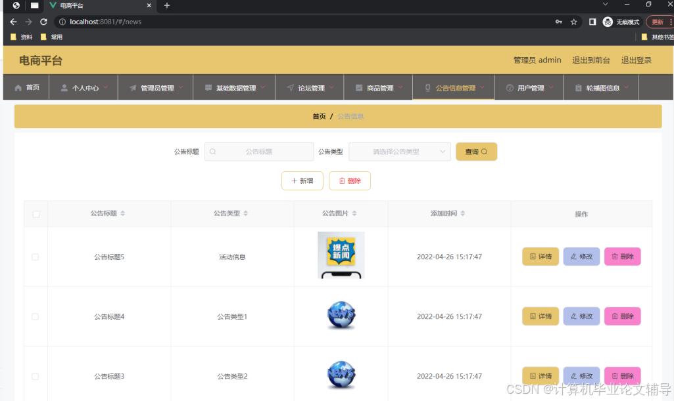Toggle the browser side panel icon
The width and height of the screenshot is (674, 401).
pyautogui.click(x=592, y=22)
